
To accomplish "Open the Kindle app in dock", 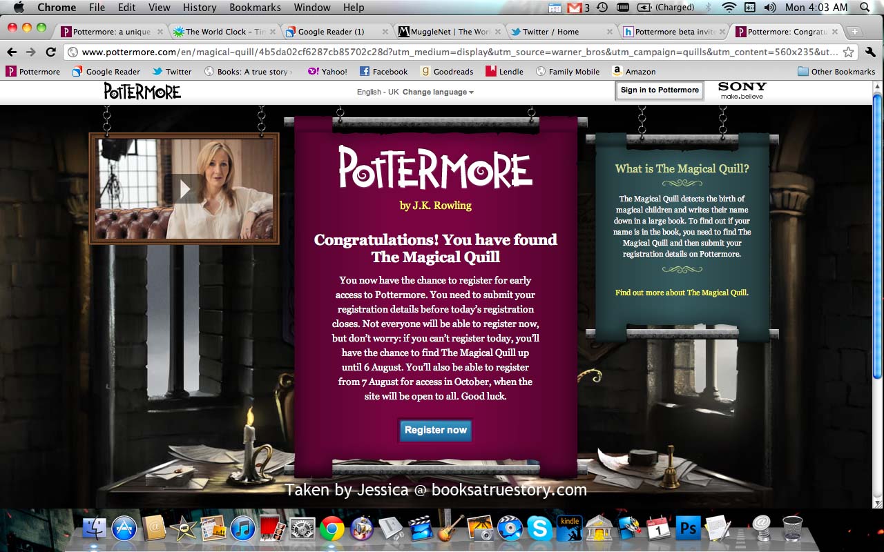I will coord(570,529).
